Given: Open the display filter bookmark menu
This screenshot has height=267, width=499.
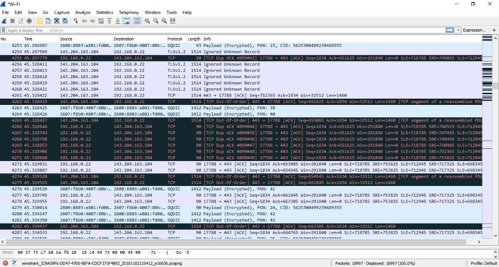Looking at the screenshot, I should 4,30.
